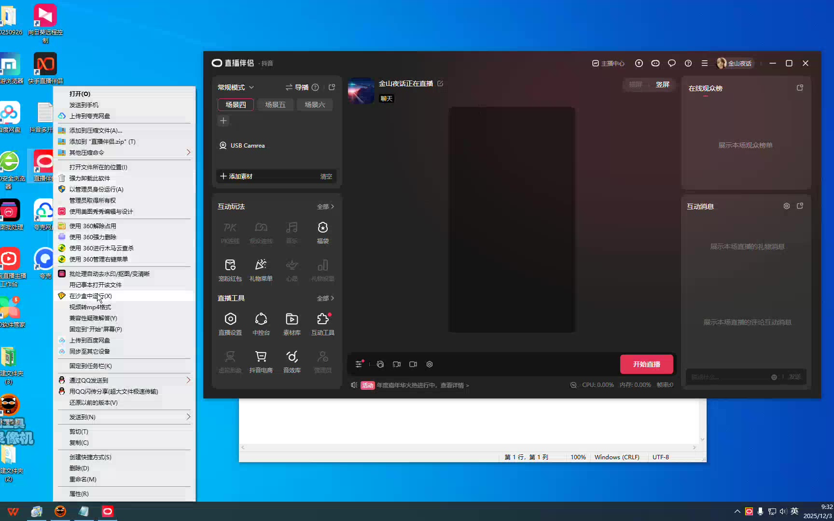Open the 素材库 material library
The height and width of the screenshot is (521, 834).
click(x=292, y=324)
